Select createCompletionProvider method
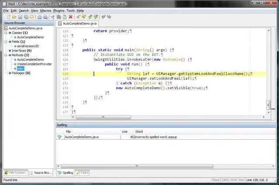 tap(34, 64)
